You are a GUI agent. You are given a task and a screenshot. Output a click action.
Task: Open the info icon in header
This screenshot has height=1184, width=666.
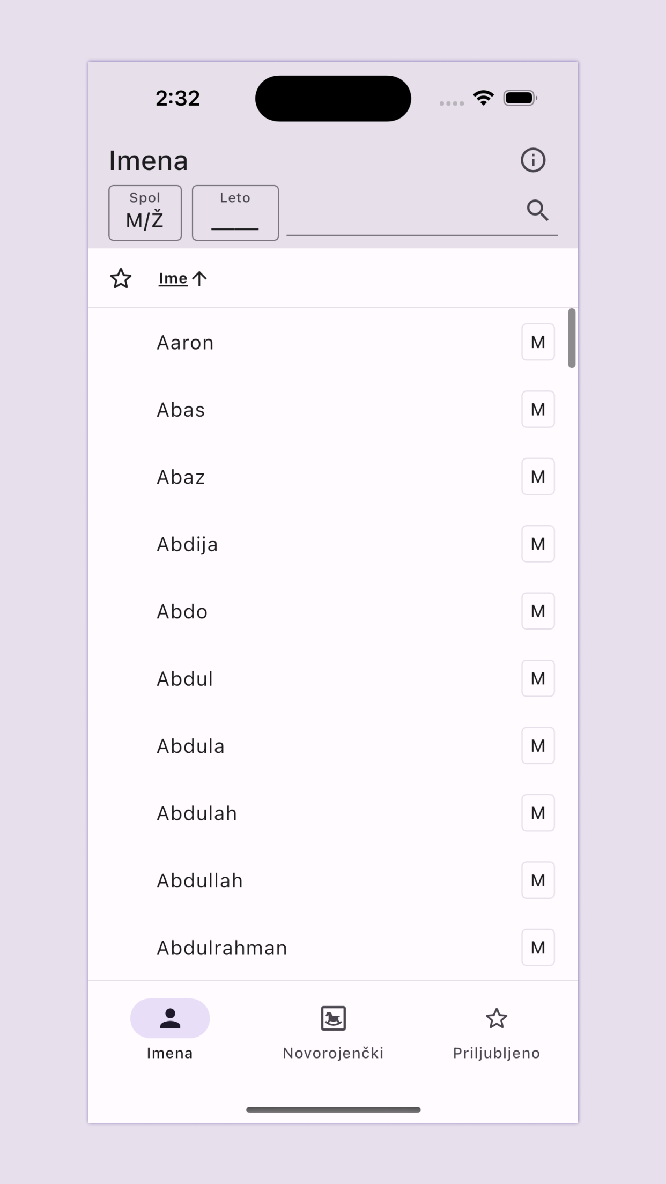coord(533,160)
